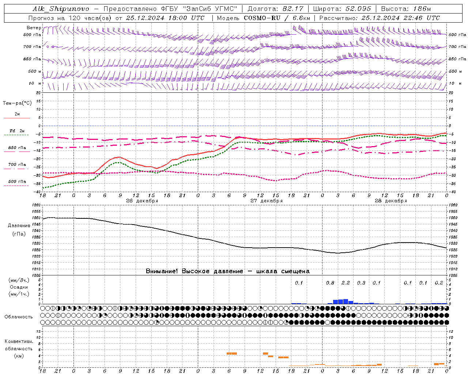The height and width of the screenshot is (374, 468).
Task: Click the Ветер wind panel label
Action: click(x=34, y=28)
